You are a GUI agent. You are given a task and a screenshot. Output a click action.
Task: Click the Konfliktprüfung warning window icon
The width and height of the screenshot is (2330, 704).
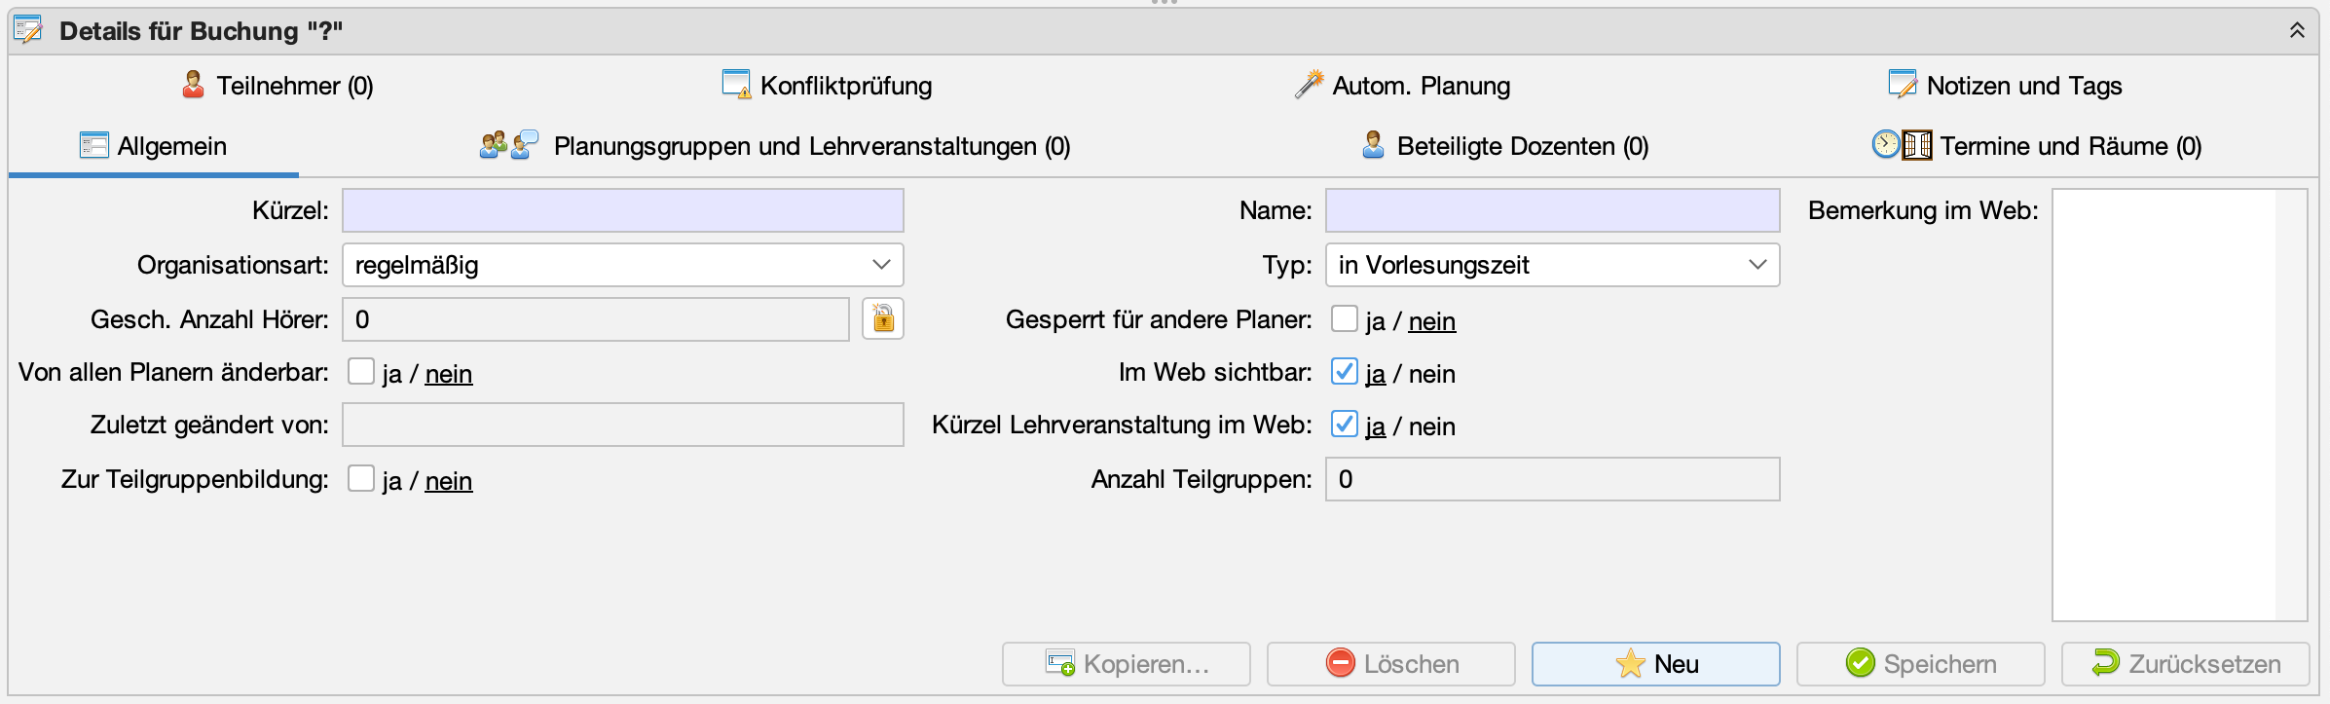[x=736, y=85]
